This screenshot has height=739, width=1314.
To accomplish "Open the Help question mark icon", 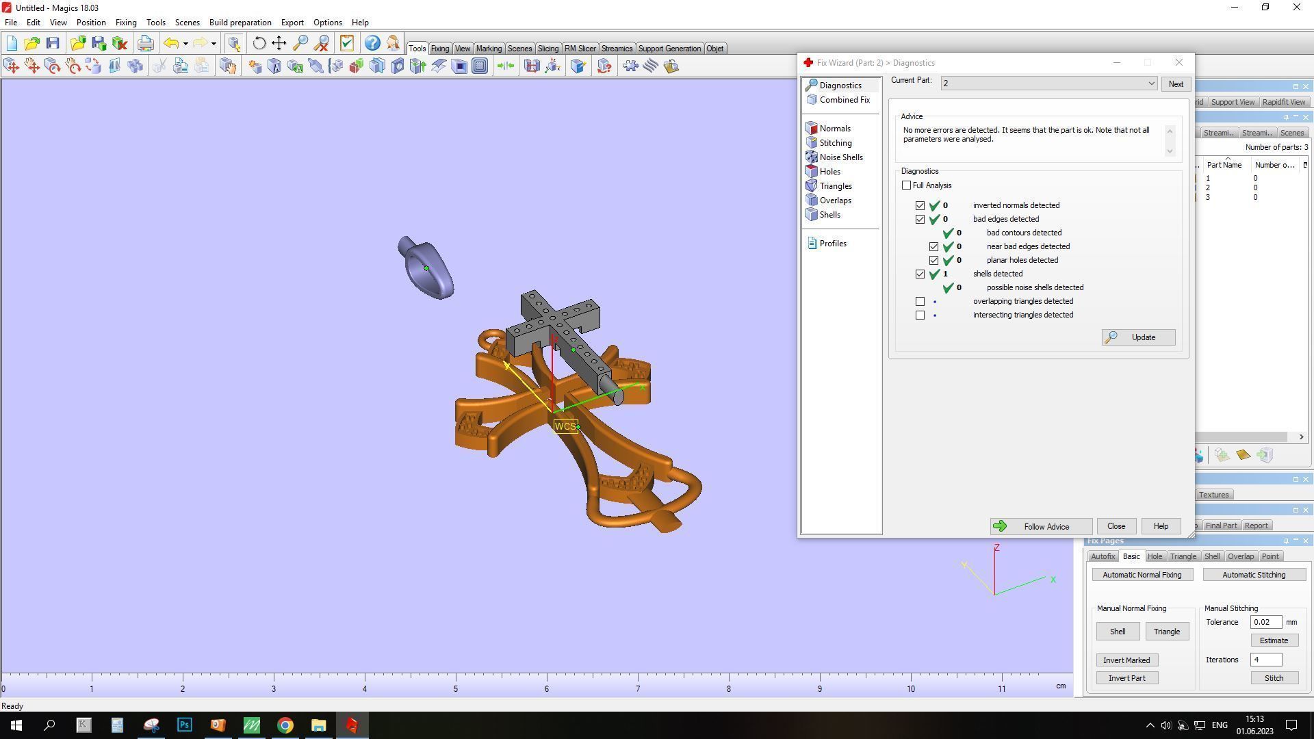I will click(x=372, y=44).
